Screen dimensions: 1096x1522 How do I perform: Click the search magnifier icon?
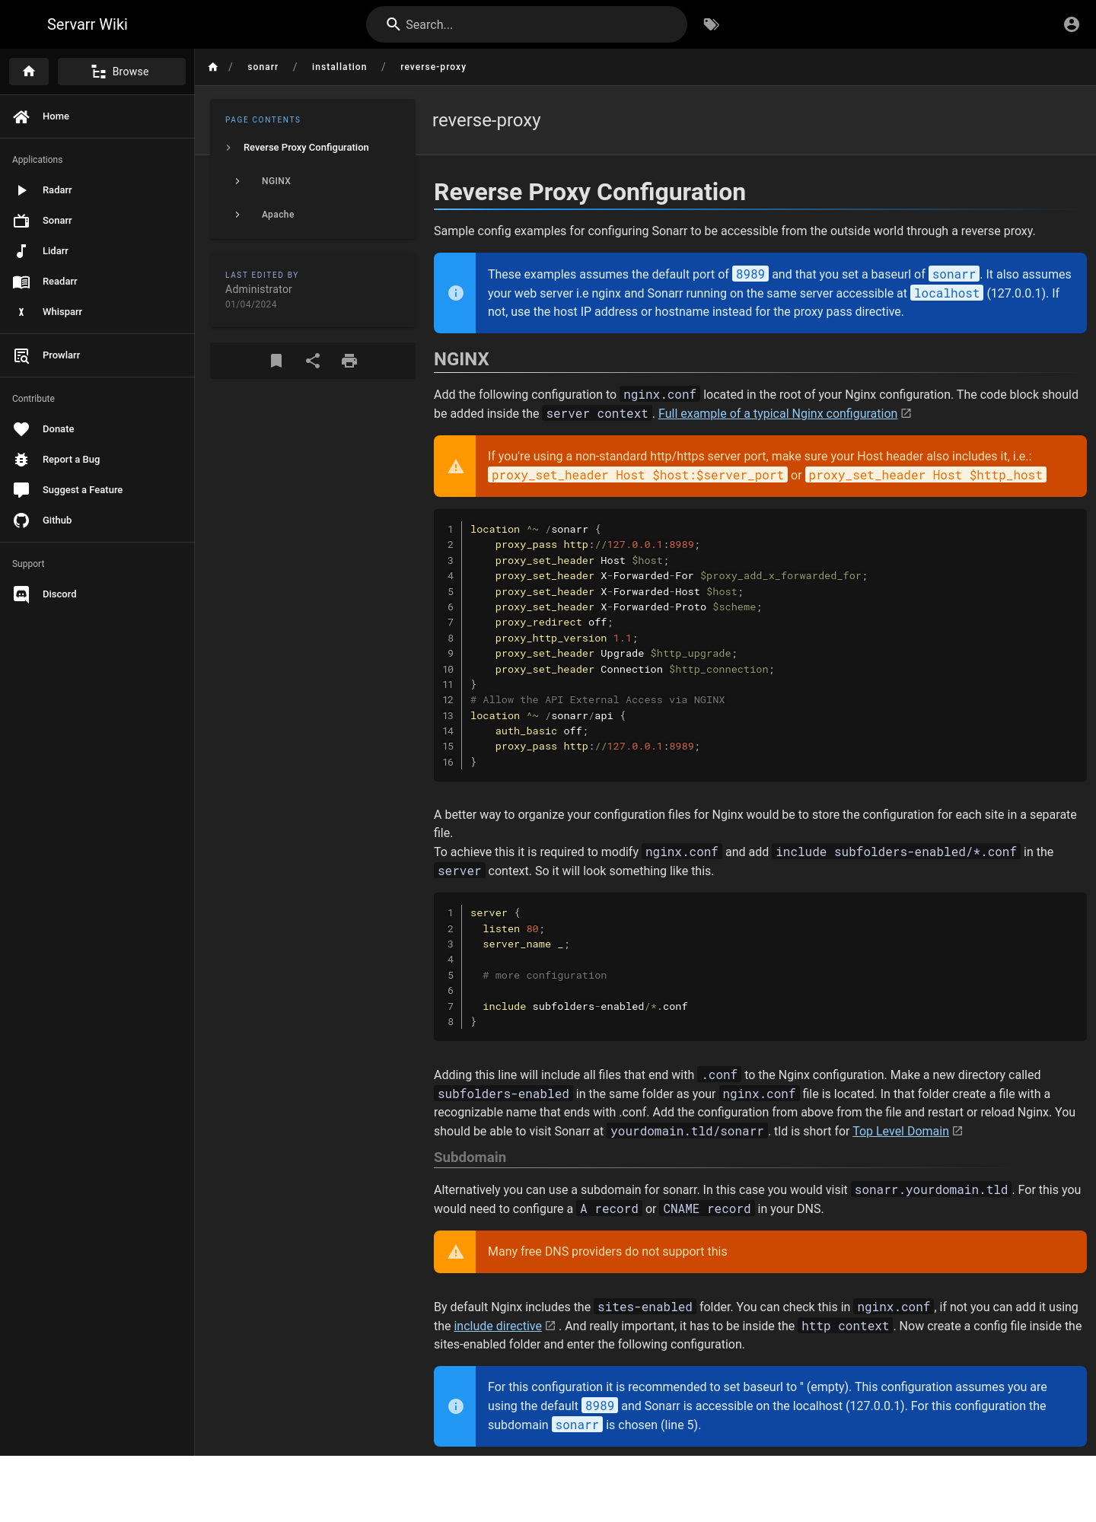393,24
